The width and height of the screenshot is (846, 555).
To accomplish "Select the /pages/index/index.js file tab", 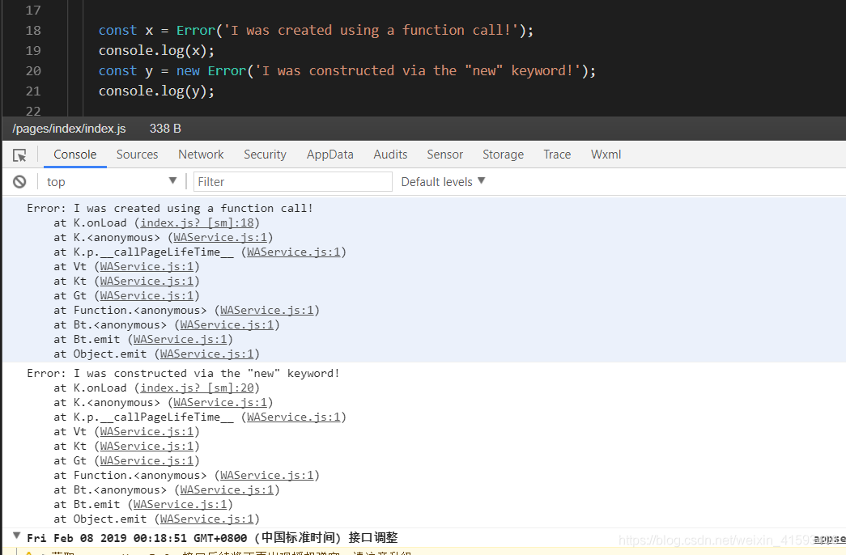I will pos(69,128).
